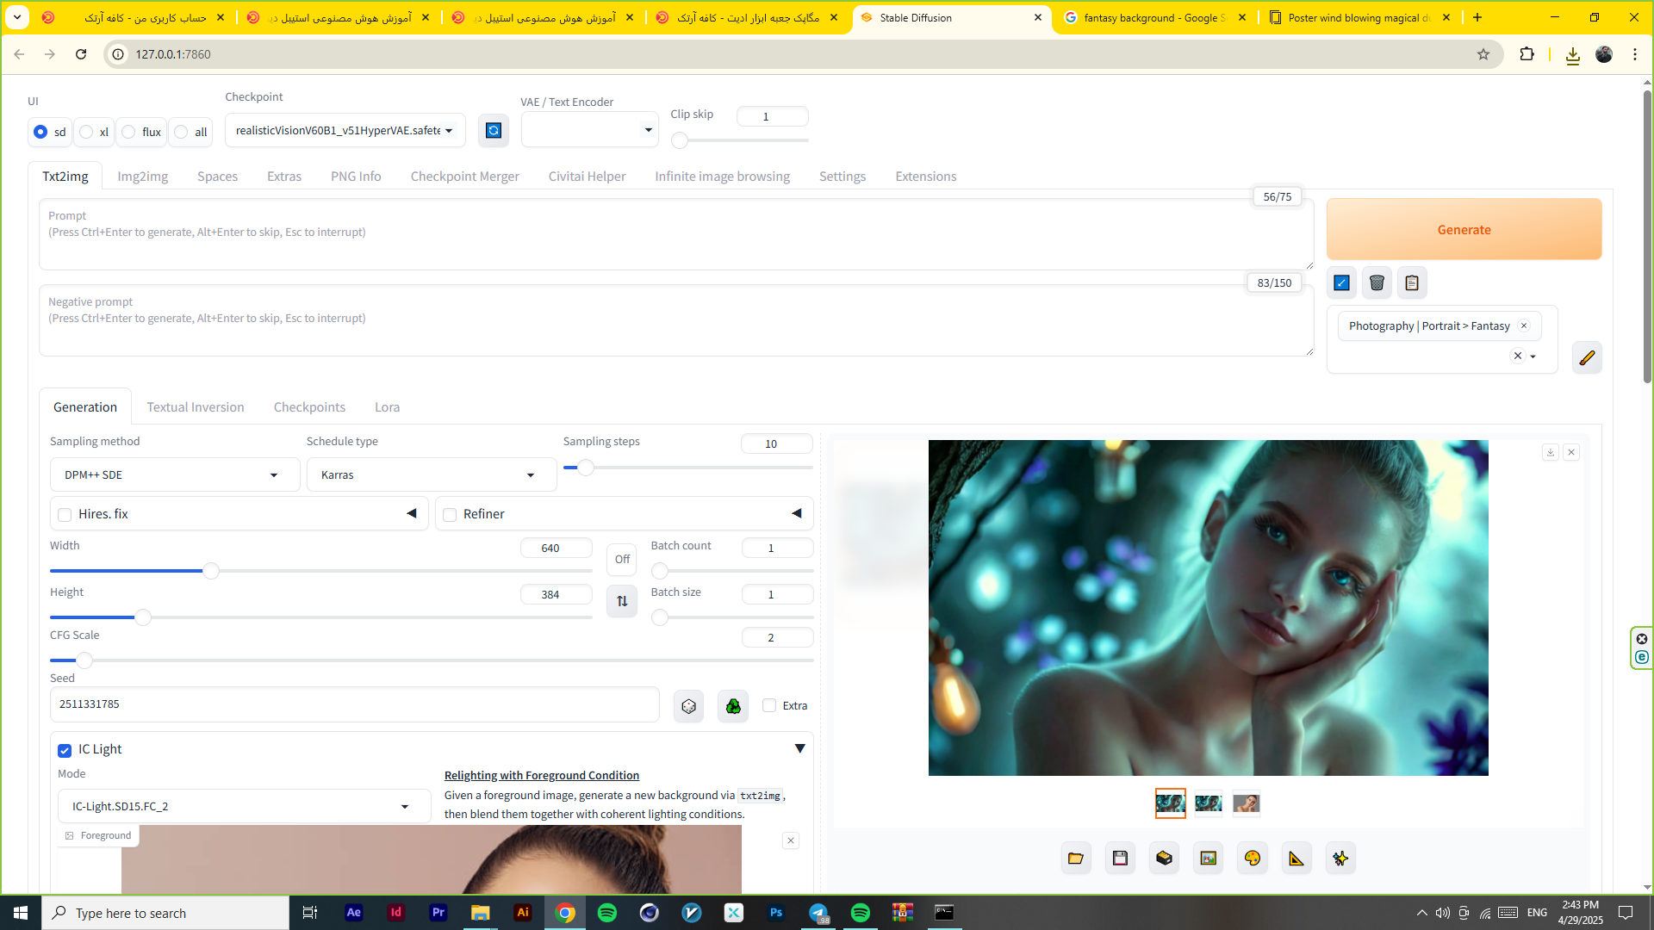Switch to the Img2img tab

[142, 177]
